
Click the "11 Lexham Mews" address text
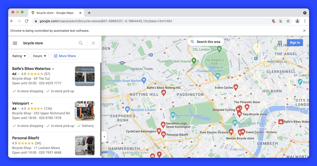tap(47, 148)
